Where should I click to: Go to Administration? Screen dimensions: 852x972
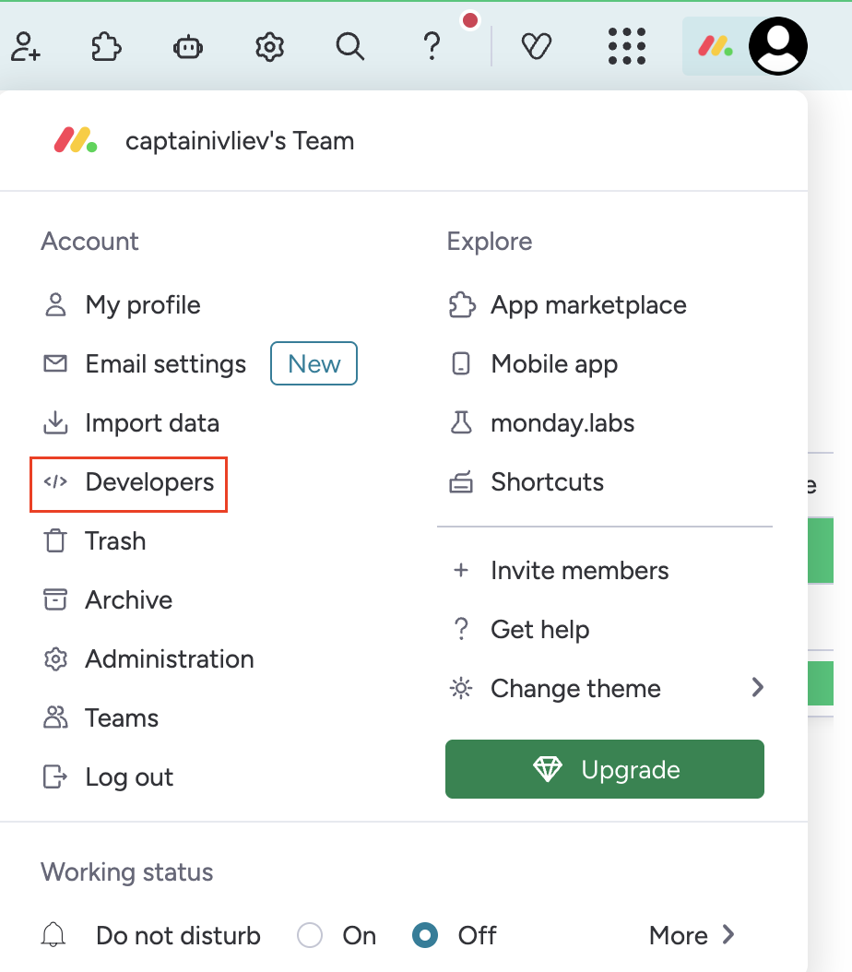pos(170,659)
